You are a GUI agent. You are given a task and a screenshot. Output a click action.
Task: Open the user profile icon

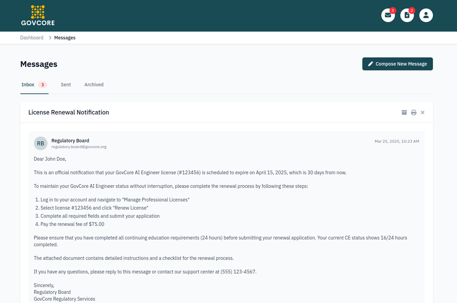tap(426, 15)
